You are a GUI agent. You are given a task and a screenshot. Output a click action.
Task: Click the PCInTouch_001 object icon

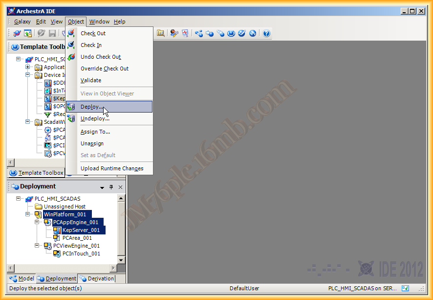tap(57, 254)
